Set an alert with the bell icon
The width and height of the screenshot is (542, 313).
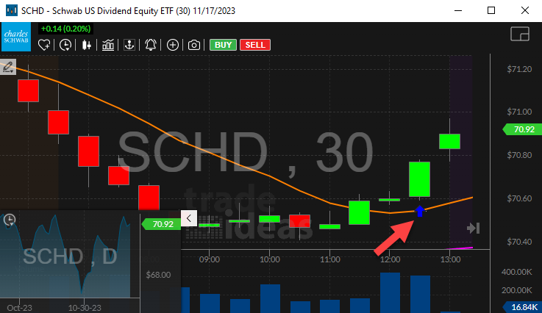(x=151, y=45)
